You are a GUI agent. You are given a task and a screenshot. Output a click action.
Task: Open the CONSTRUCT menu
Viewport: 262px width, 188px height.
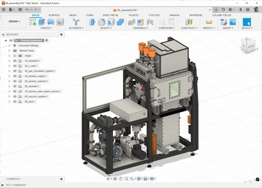pos(189,28)
